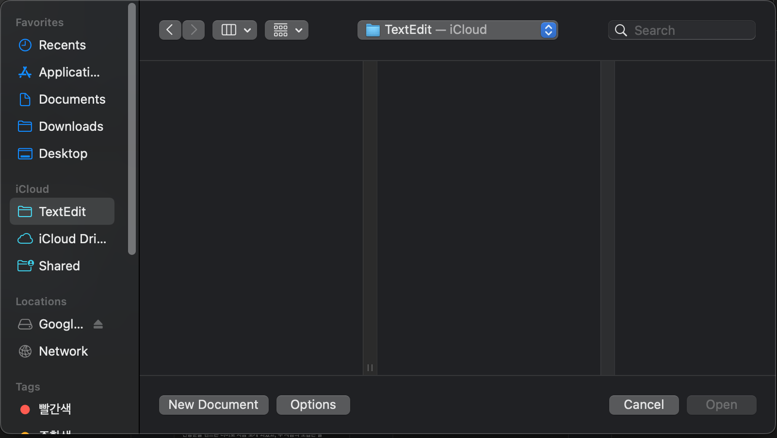Click the iCloud section header

(x=32, y=189)
